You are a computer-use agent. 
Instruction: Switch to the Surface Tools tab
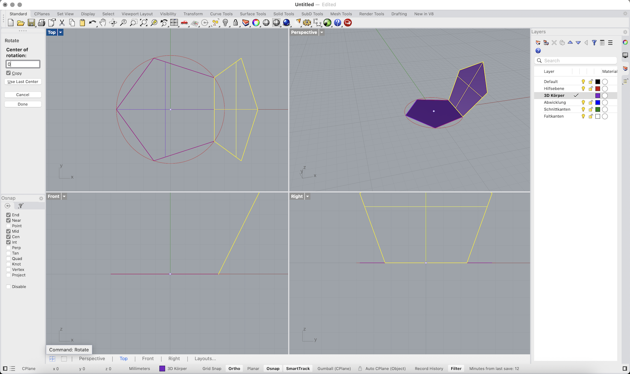click(x=253, y=14)
